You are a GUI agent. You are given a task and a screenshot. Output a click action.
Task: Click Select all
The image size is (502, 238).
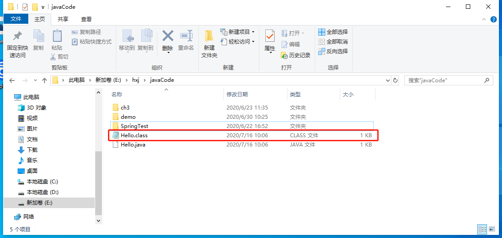click(333, 32)
